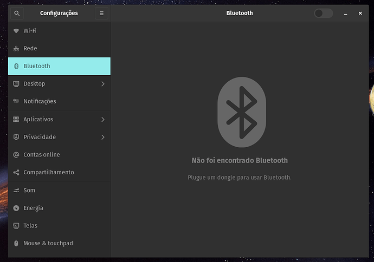Click the Desktop monitor icon
This screenshot has width=374, height=262.
[x=16, y=84]
